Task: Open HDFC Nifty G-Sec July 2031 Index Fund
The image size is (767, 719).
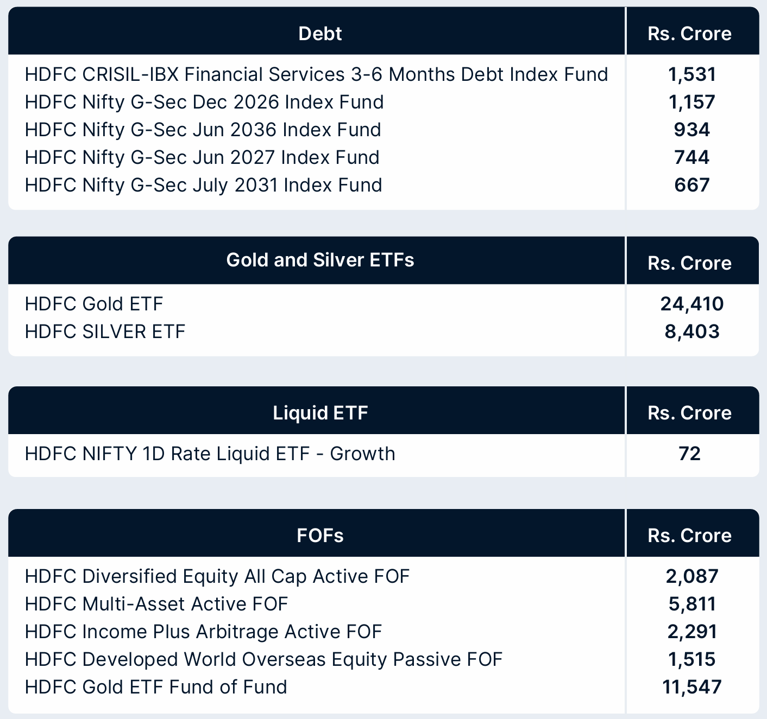Action: click(204, 185)
